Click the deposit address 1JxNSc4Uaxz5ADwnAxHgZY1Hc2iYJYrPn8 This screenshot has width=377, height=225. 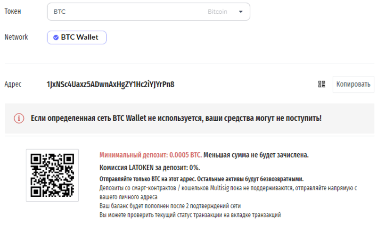[x=110, y=84]
